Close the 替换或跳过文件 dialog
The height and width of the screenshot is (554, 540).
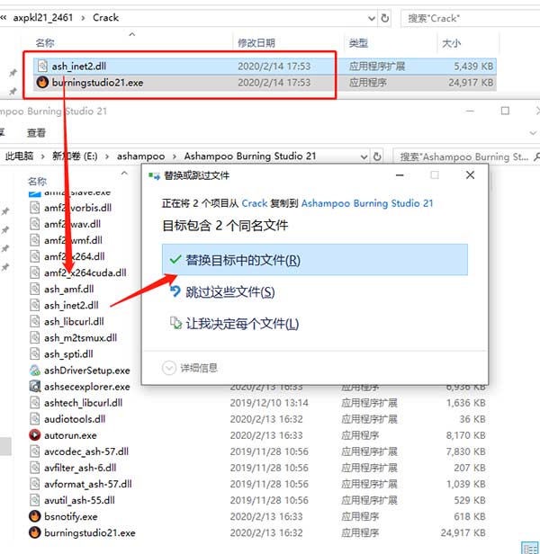(470, 174)
